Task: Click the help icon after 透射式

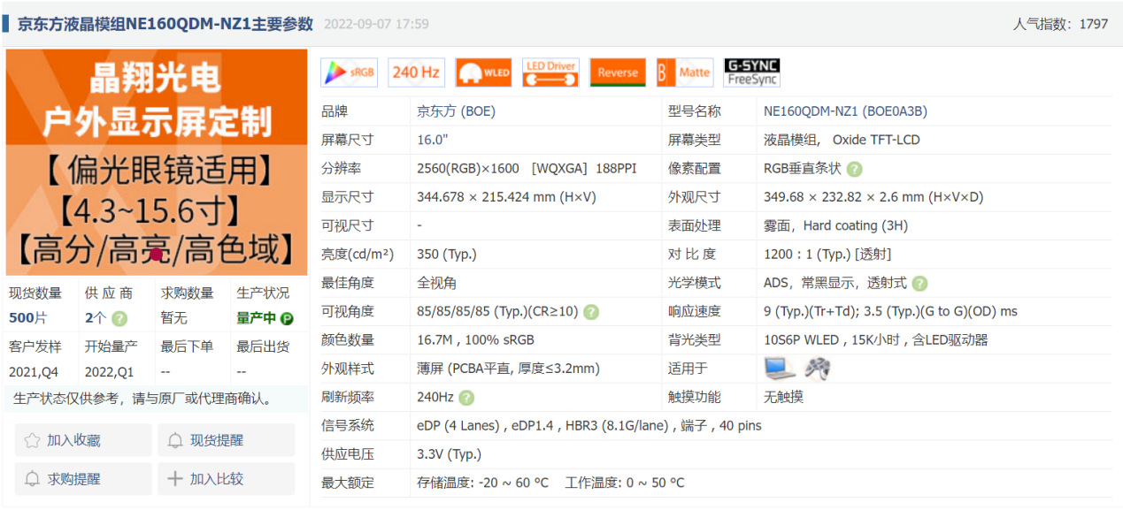Action: point(919,284)
